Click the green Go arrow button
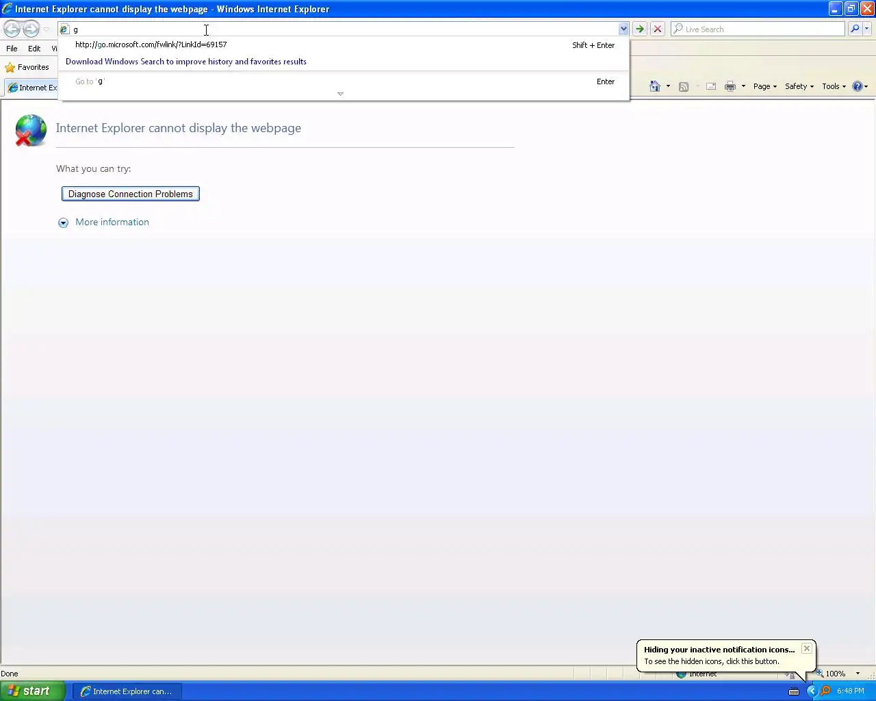 640,29
